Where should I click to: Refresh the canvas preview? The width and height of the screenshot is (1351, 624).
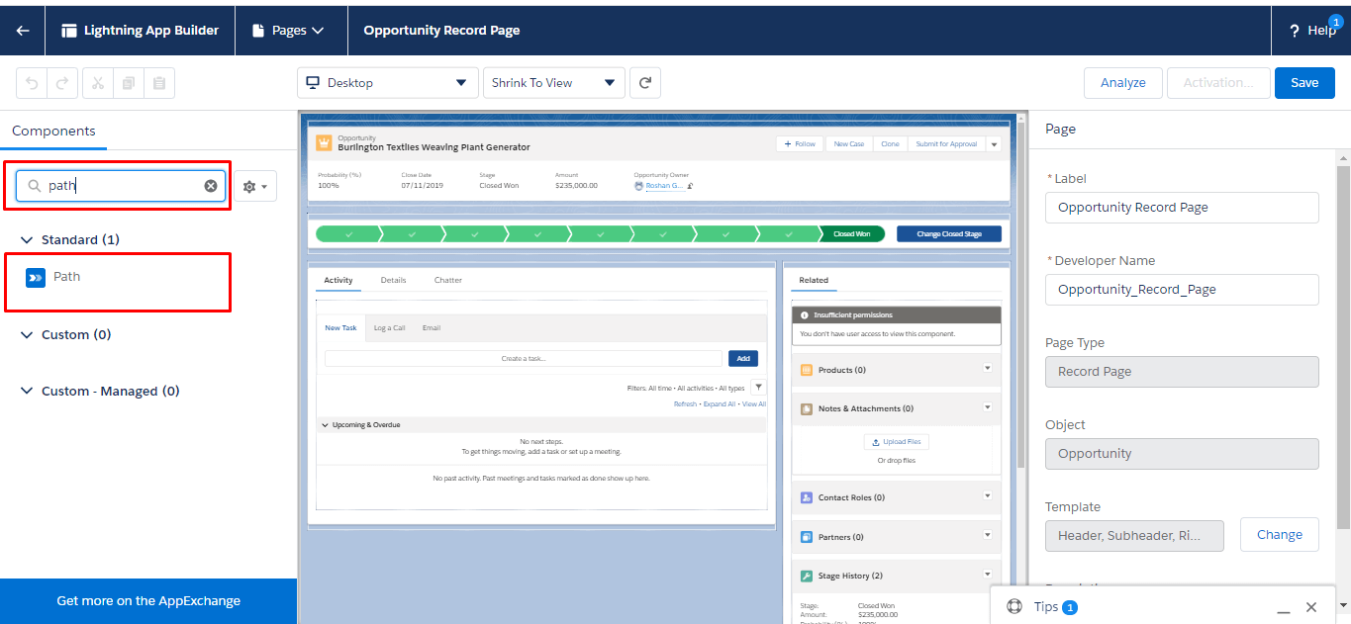pyautogui.click(x=645, y=83)
